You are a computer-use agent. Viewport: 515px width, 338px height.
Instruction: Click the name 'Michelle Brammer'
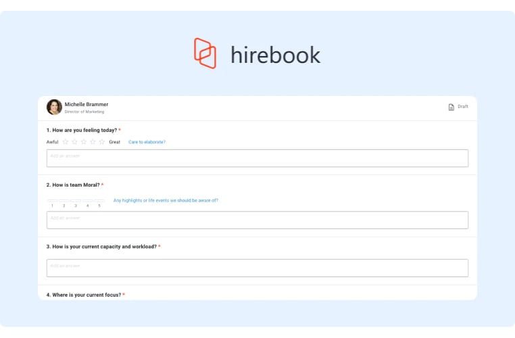(87, 104)
